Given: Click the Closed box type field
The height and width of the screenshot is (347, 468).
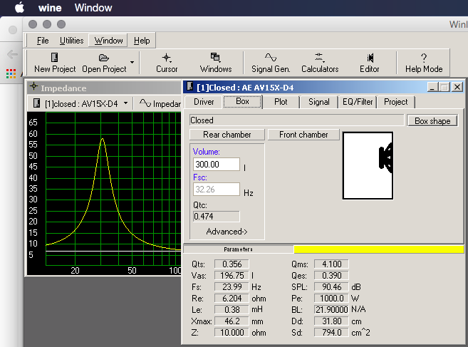Looking at the screenshot, I should (296, 120).
